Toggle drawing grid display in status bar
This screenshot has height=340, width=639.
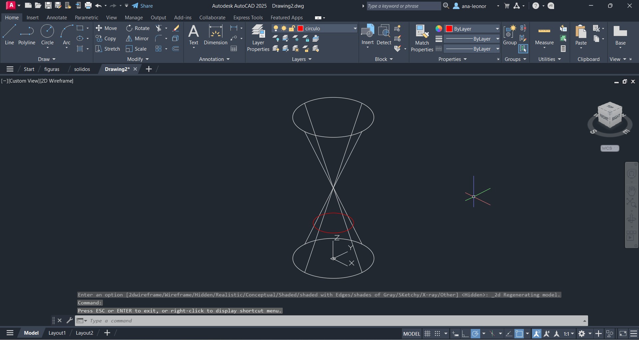coord(427,333)
